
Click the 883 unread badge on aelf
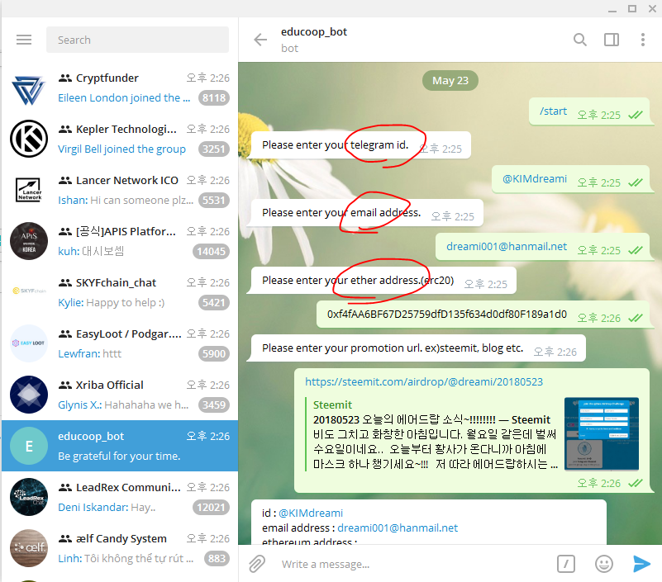click(x=217, y=558)
